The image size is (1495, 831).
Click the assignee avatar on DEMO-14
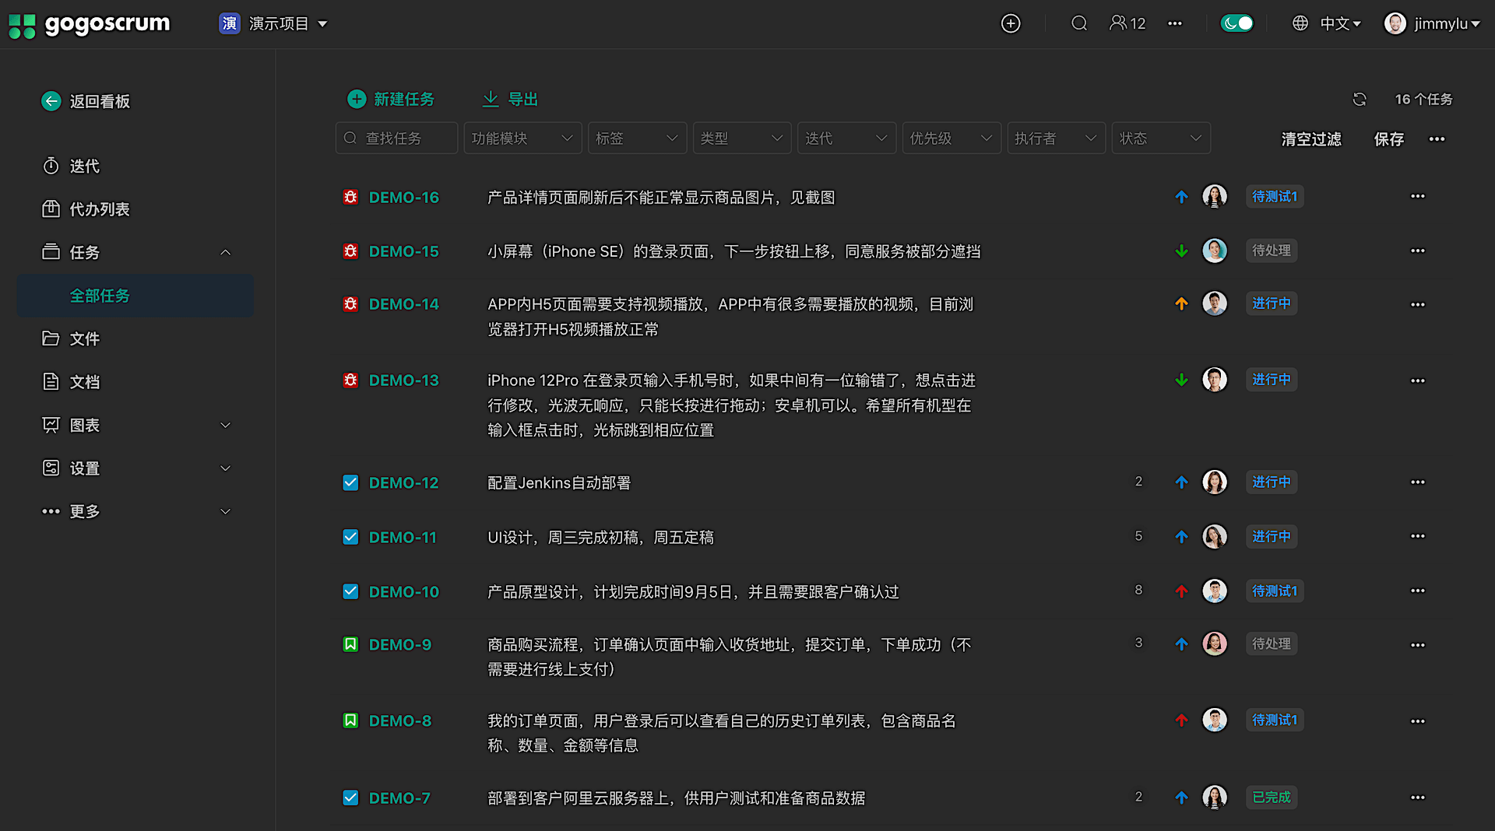click(1214, 303)
